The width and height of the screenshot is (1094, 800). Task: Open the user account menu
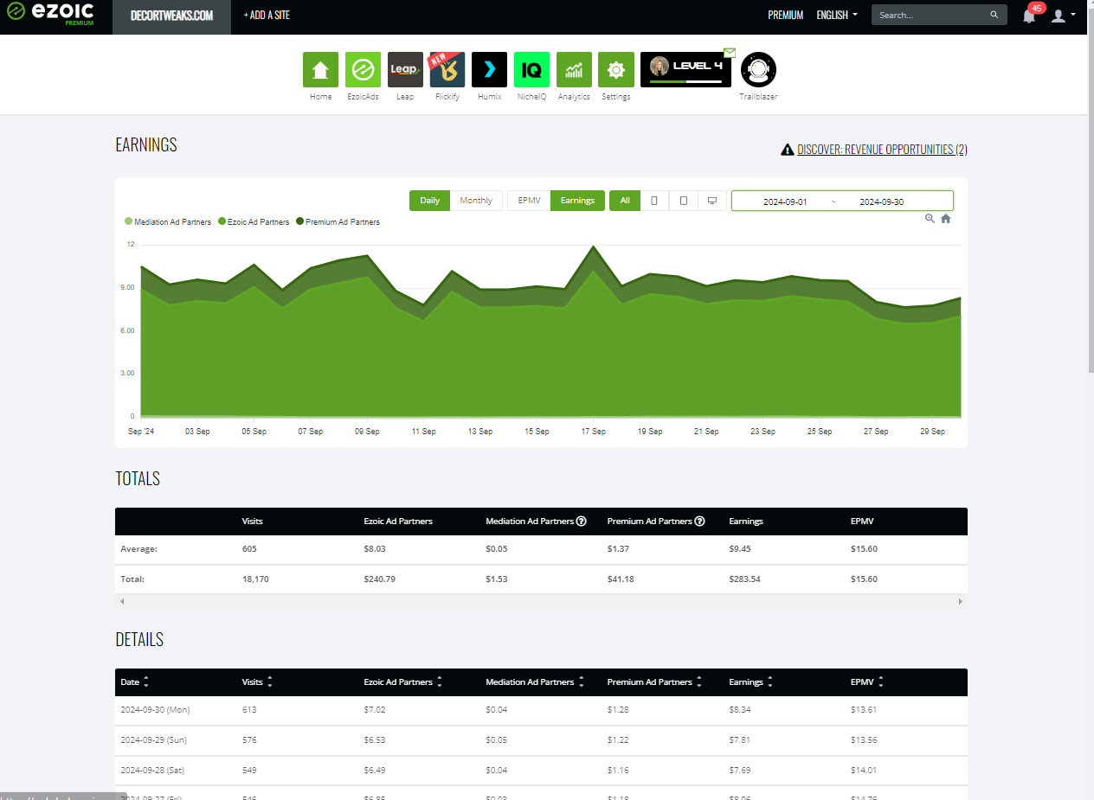pos(1063,16)
